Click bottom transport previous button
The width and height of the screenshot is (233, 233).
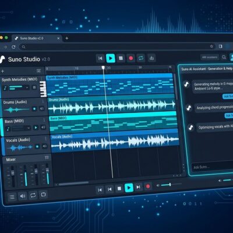point(110,189)
